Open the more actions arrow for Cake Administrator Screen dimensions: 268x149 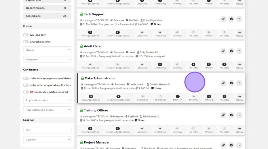point(239,83)
